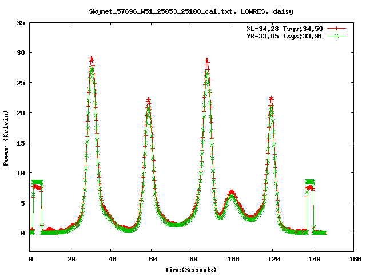
Task: Click x-axis tick label 40
Action: (x=112, y=259)
